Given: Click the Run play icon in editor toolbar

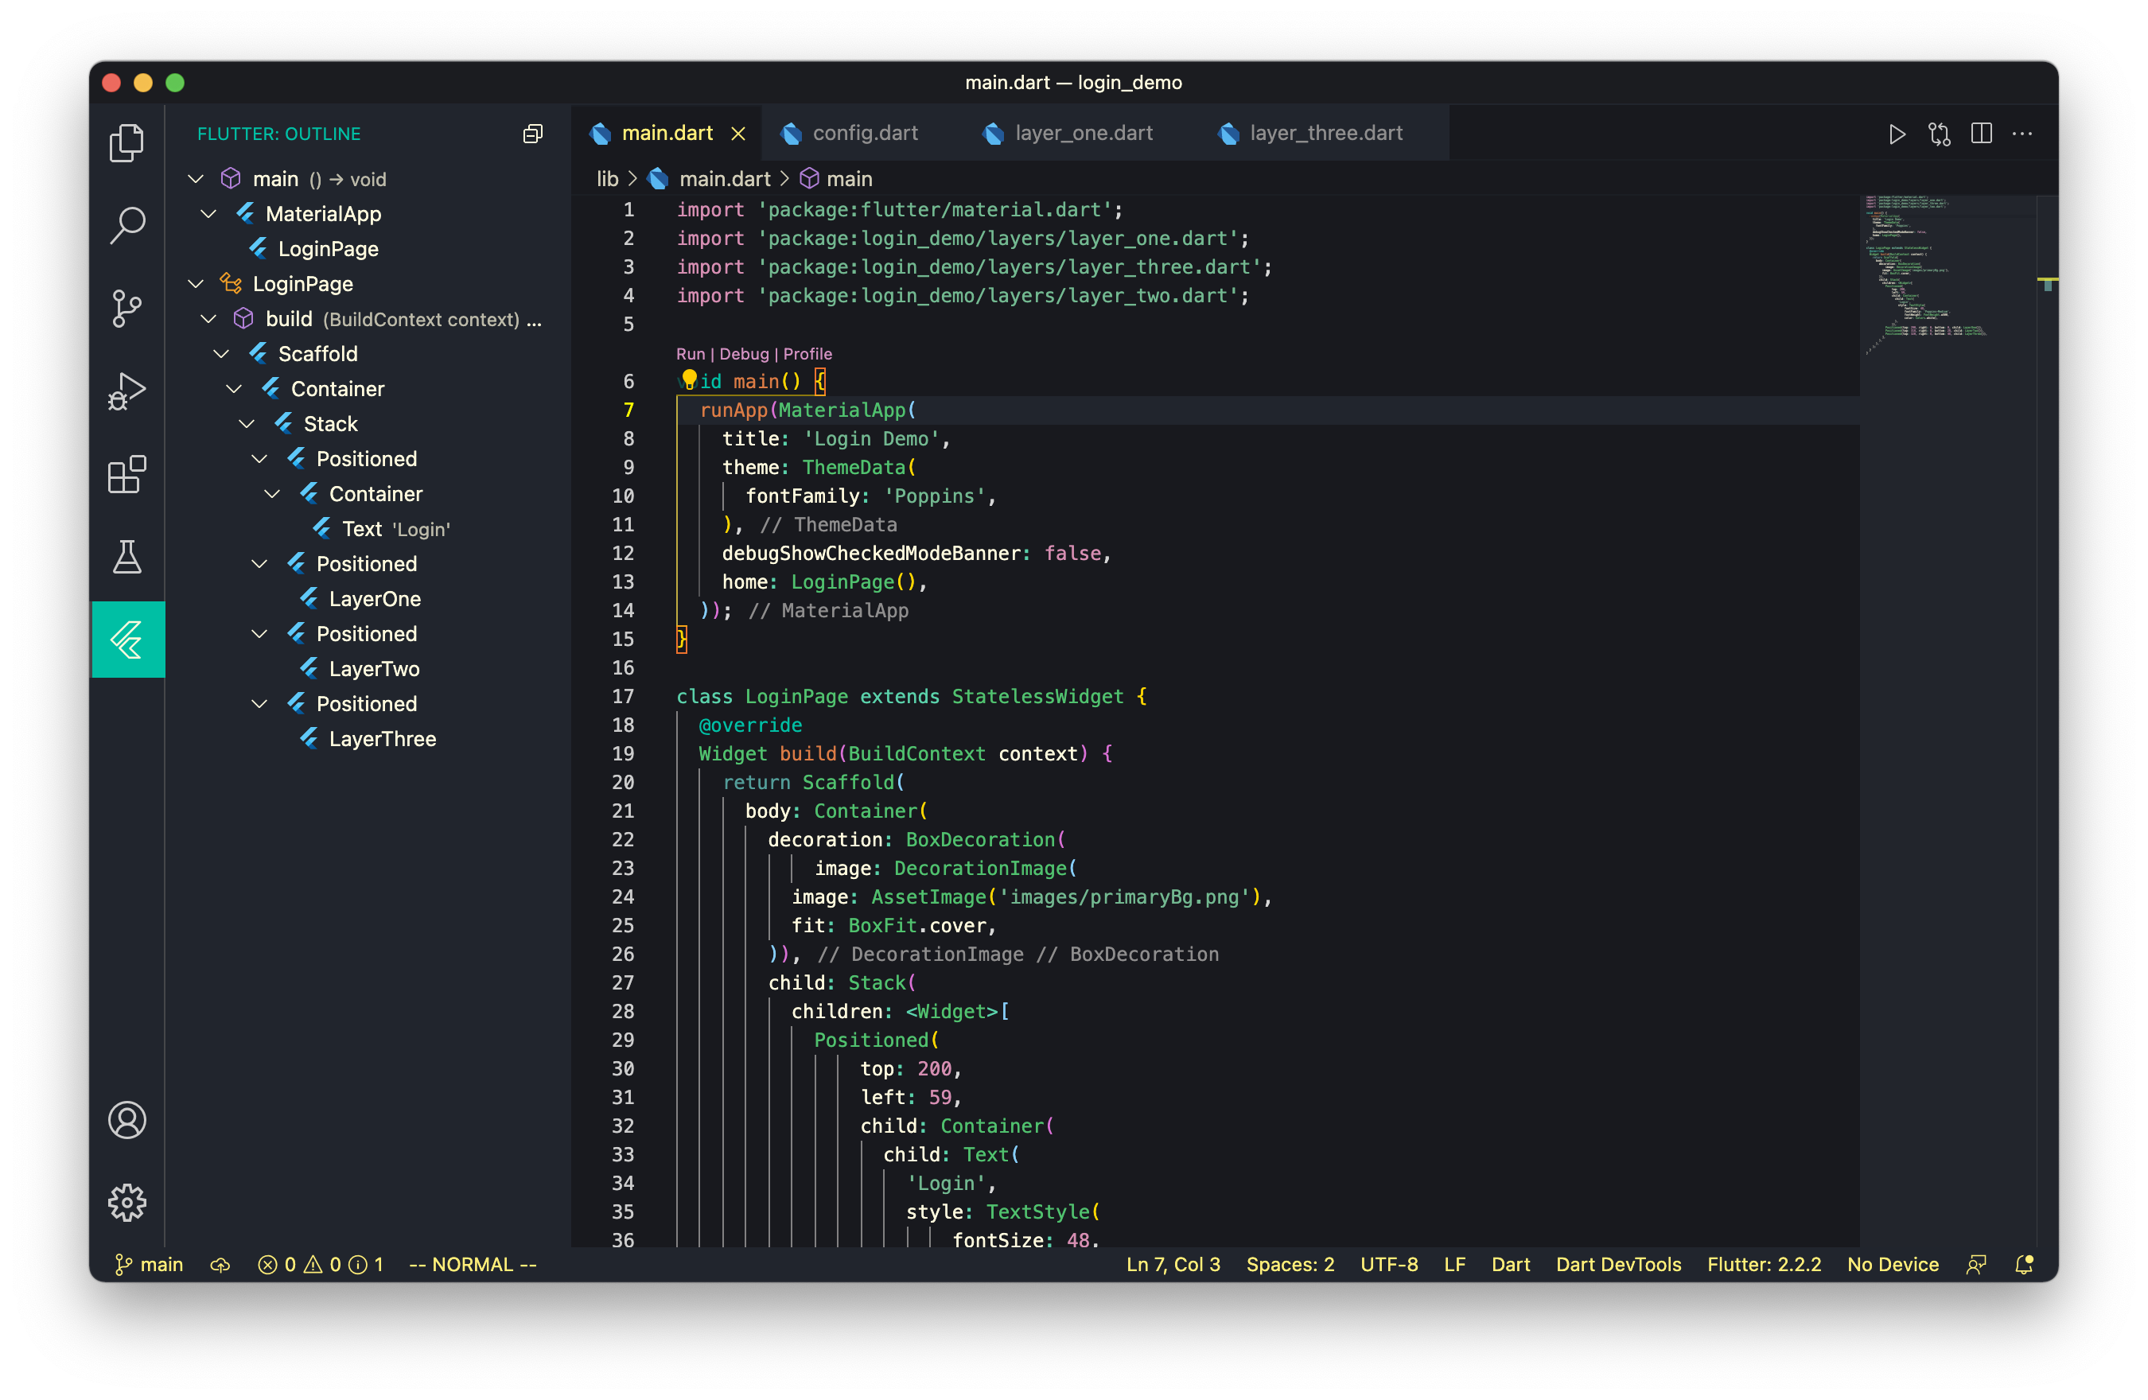Looking at the screenshot, I should tap(1896, 134).
